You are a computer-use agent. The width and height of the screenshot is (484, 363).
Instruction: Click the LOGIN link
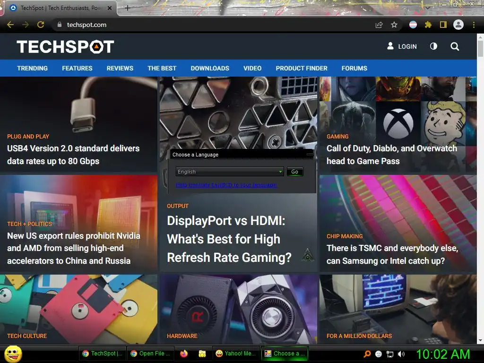click(407, 47)
